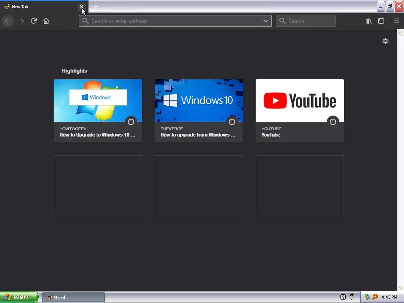Image resolution: width=404 pixels, height=303 pixels.
Task: Restore down the browser window
Action: [390, 6]
